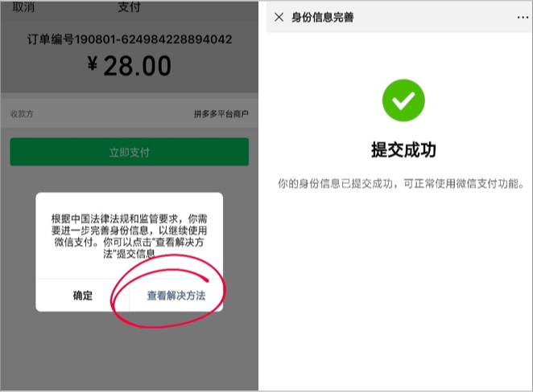Click the 收款方 label
This screenshot has height=392, width=533.
pyautogui.click(x=22, y=114)
